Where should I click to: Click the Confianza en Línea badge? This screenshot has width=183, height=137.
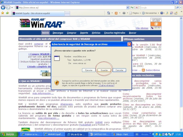point(156,23)
